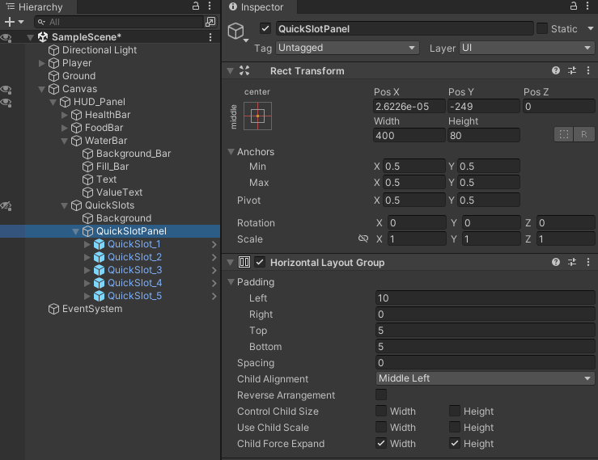
Task: Disable Horizontal Layout Group component checkbox
Action: (x=260, y=262)
